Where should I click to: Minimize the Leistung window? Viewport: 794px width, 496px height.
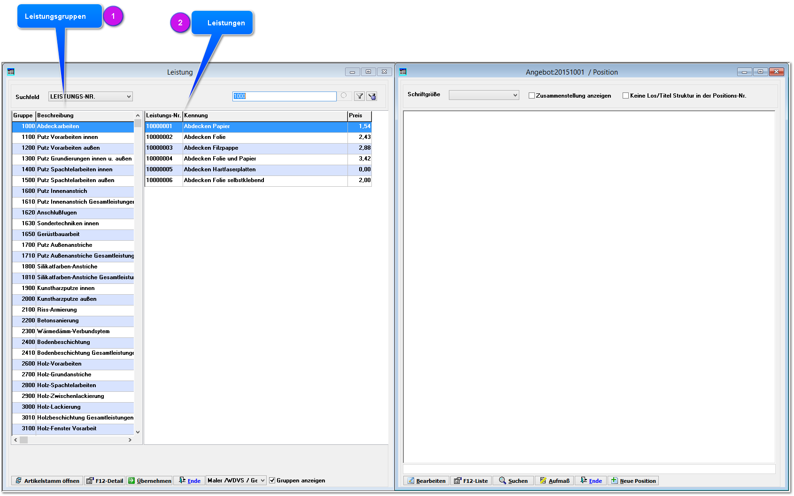point(352,72)
